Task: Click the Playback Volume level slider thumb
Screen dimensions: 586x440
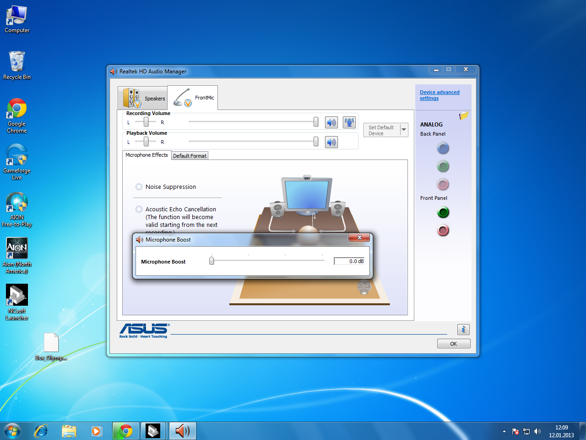Action: point(316,141)
